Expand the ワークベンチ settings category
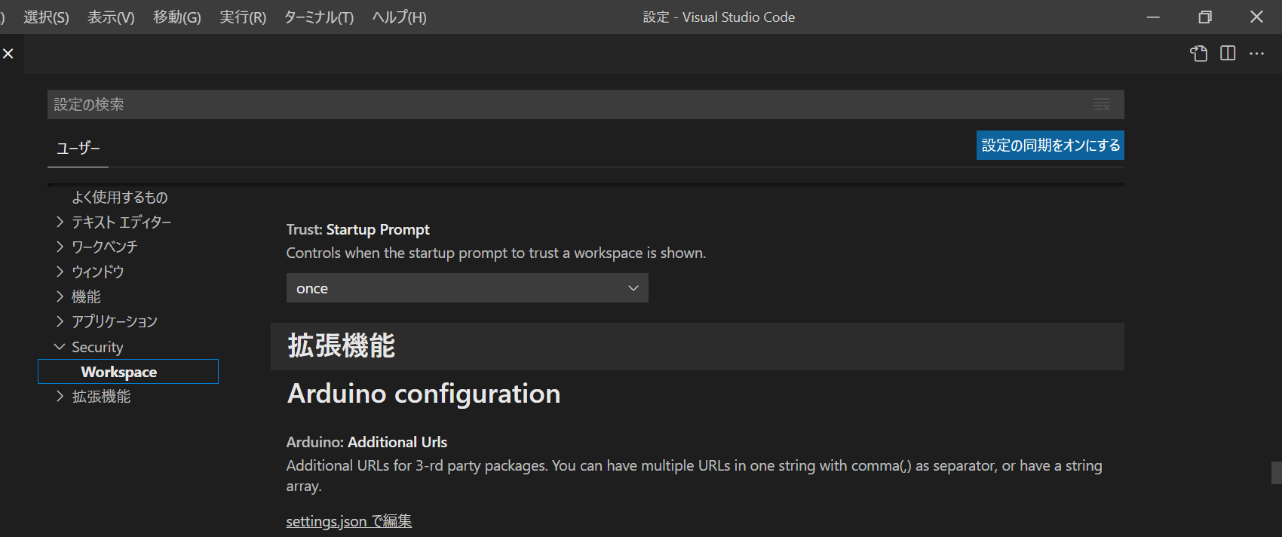Screen dimensions: 1282x537 coord(104,247)
